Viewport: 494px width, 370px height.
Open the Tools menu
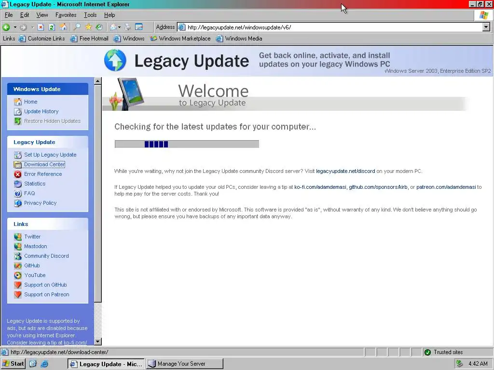click(90, 15)
